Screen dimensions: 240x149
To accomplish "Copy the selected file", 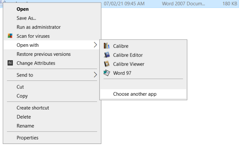I will 22,96.
